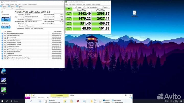Click the RND4K Q1T1 read result 48.80

[82, 28]
